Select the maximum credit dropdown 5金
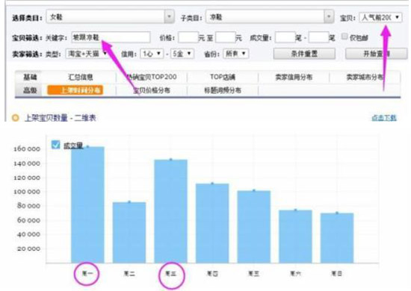Image resolution: width=411 pixels, height=291 pixels. point(182,54)
